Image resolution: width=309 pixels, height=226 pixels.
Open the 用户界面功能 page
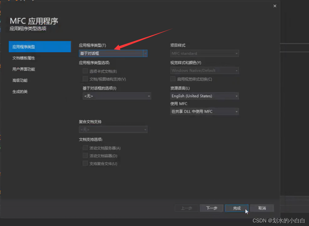(x=24, y=69)
